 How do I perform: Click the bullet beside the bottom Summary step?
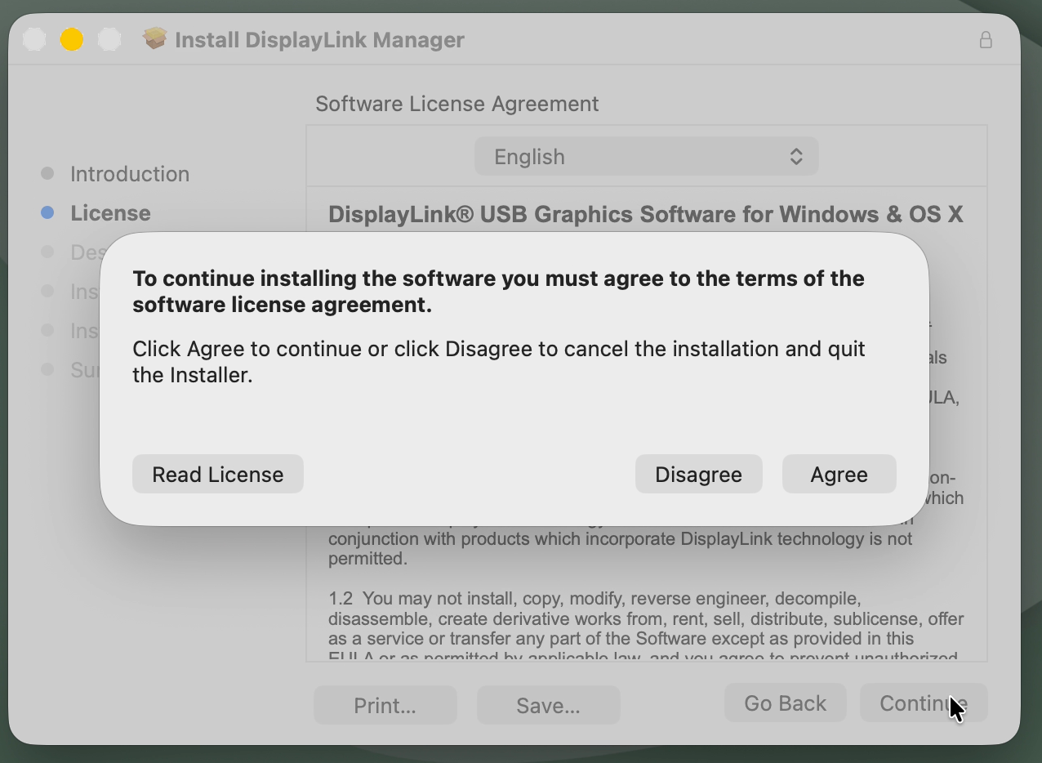point(47,369)
